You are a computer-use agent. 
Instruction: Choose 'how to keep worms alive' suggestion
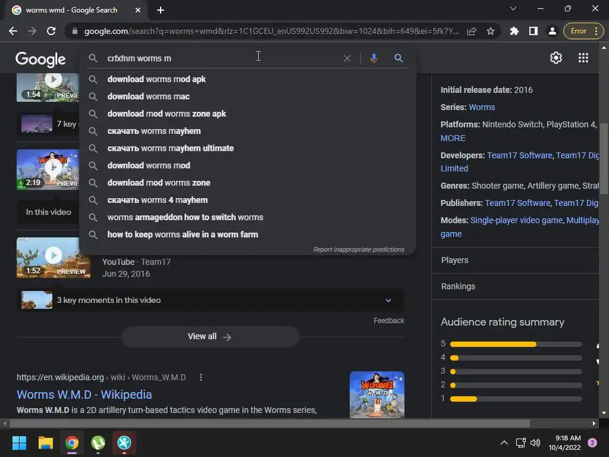(247, 234)
